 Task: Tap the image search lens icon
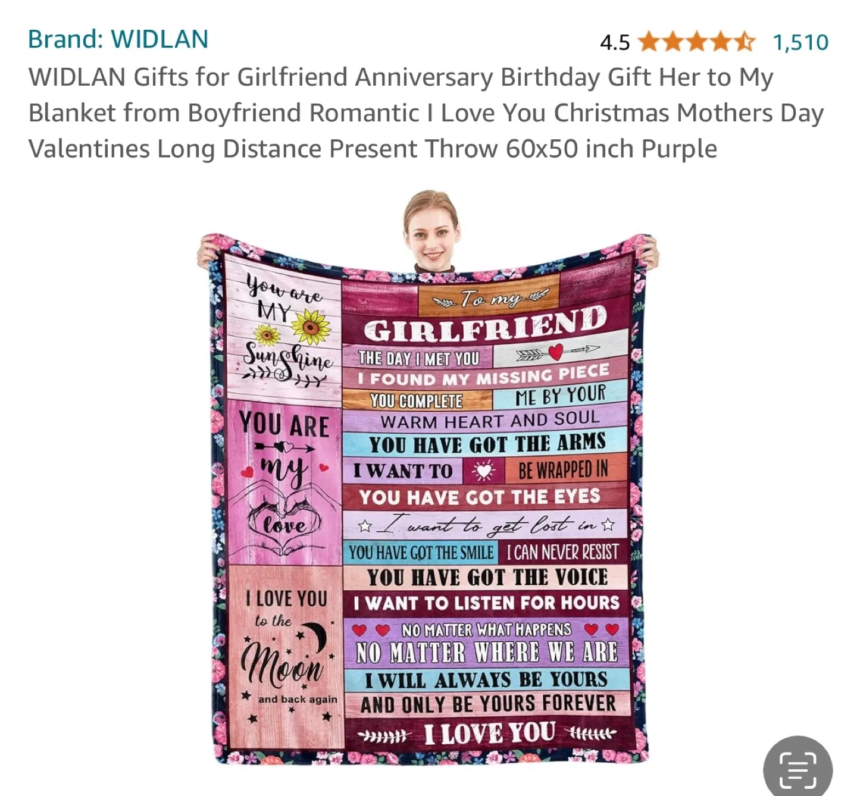[797, 769]
